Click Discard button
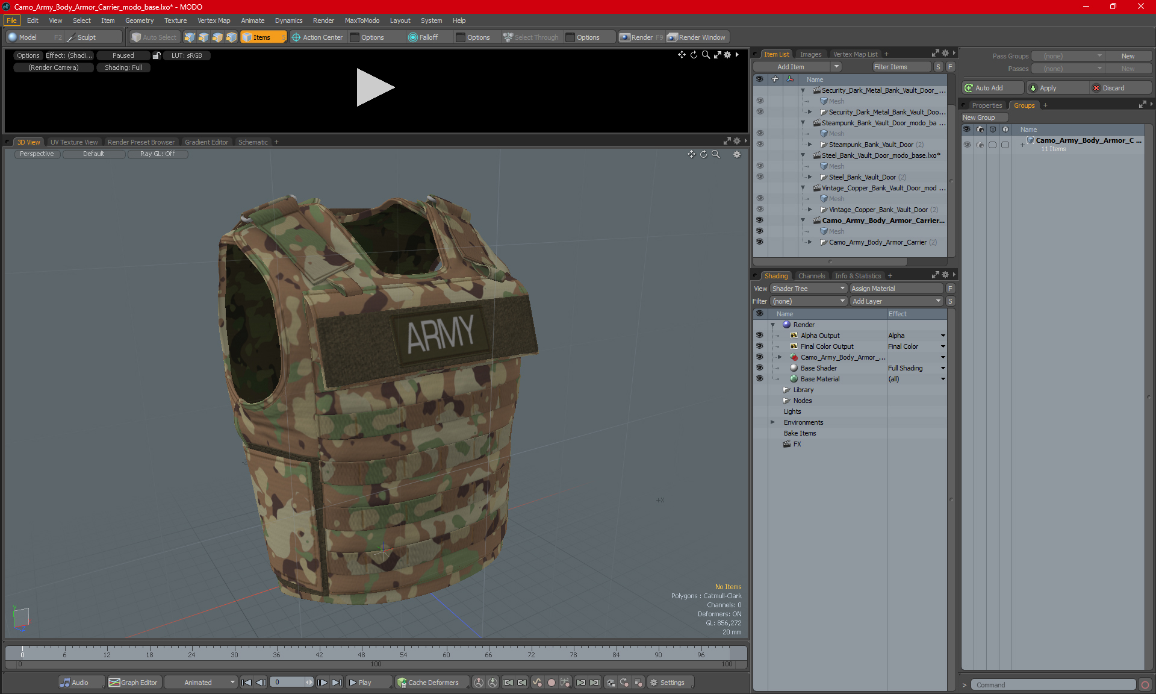The width and height of the screenshot is (1156, 694). coord(1120,88)
